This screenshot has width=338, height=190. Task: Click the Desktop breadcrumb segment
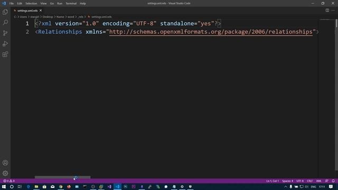click(48, 17)
